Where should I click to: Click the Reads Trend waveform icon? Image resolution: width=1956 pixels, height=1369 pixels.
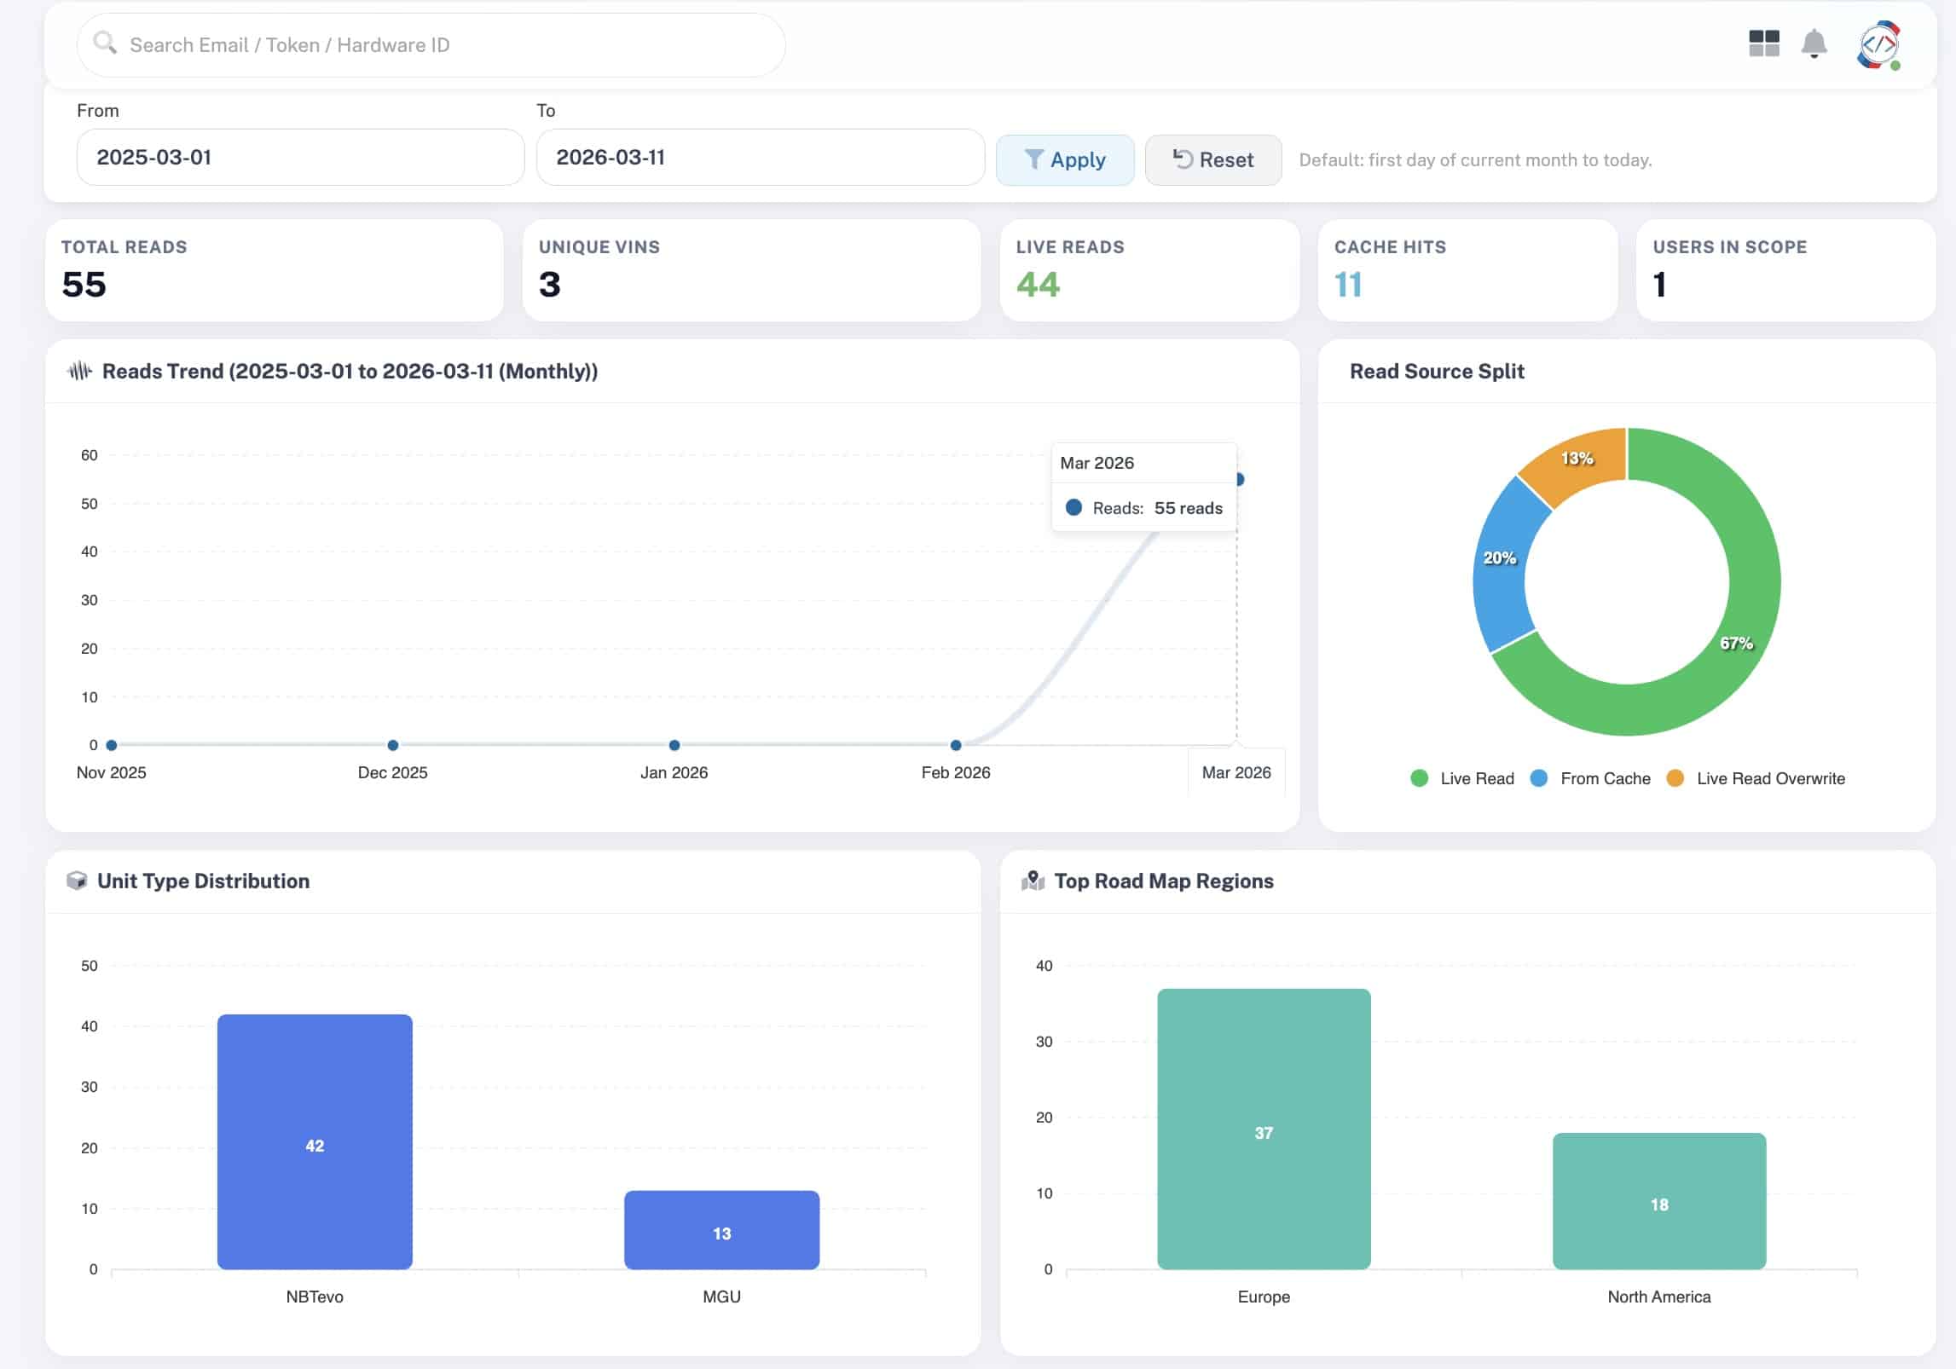[79, 371]
